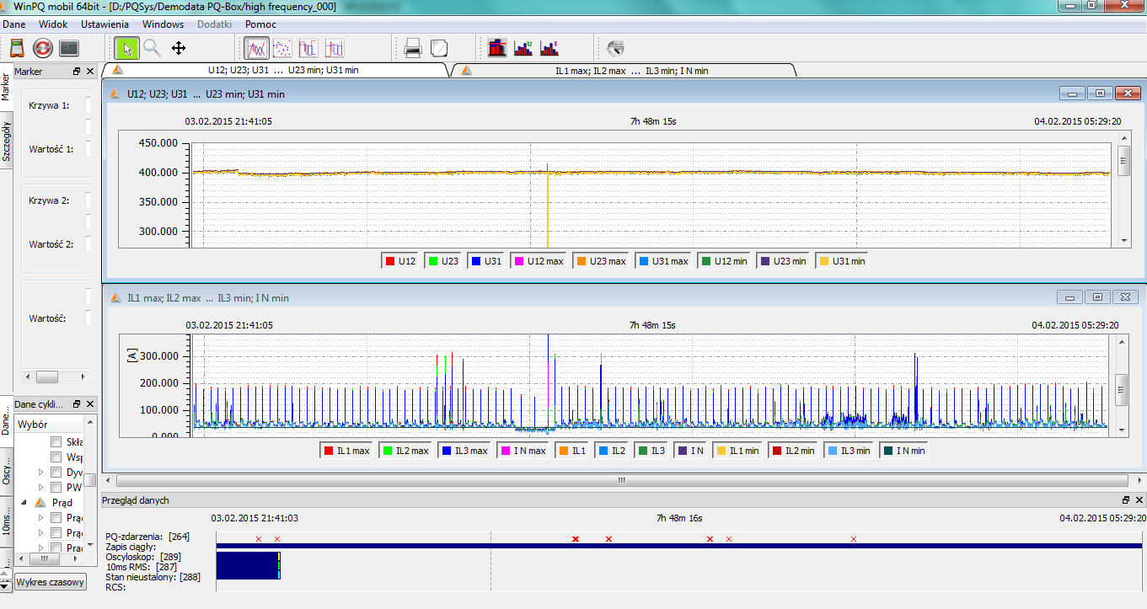Click the last gray toolbar icon
The height and width of the screenshot is (609, 1147).
[615, 48]
